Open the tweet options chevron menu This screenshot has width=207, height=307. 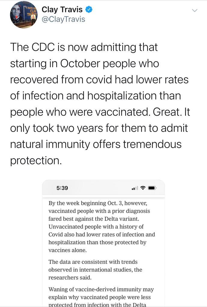point(195,10)
